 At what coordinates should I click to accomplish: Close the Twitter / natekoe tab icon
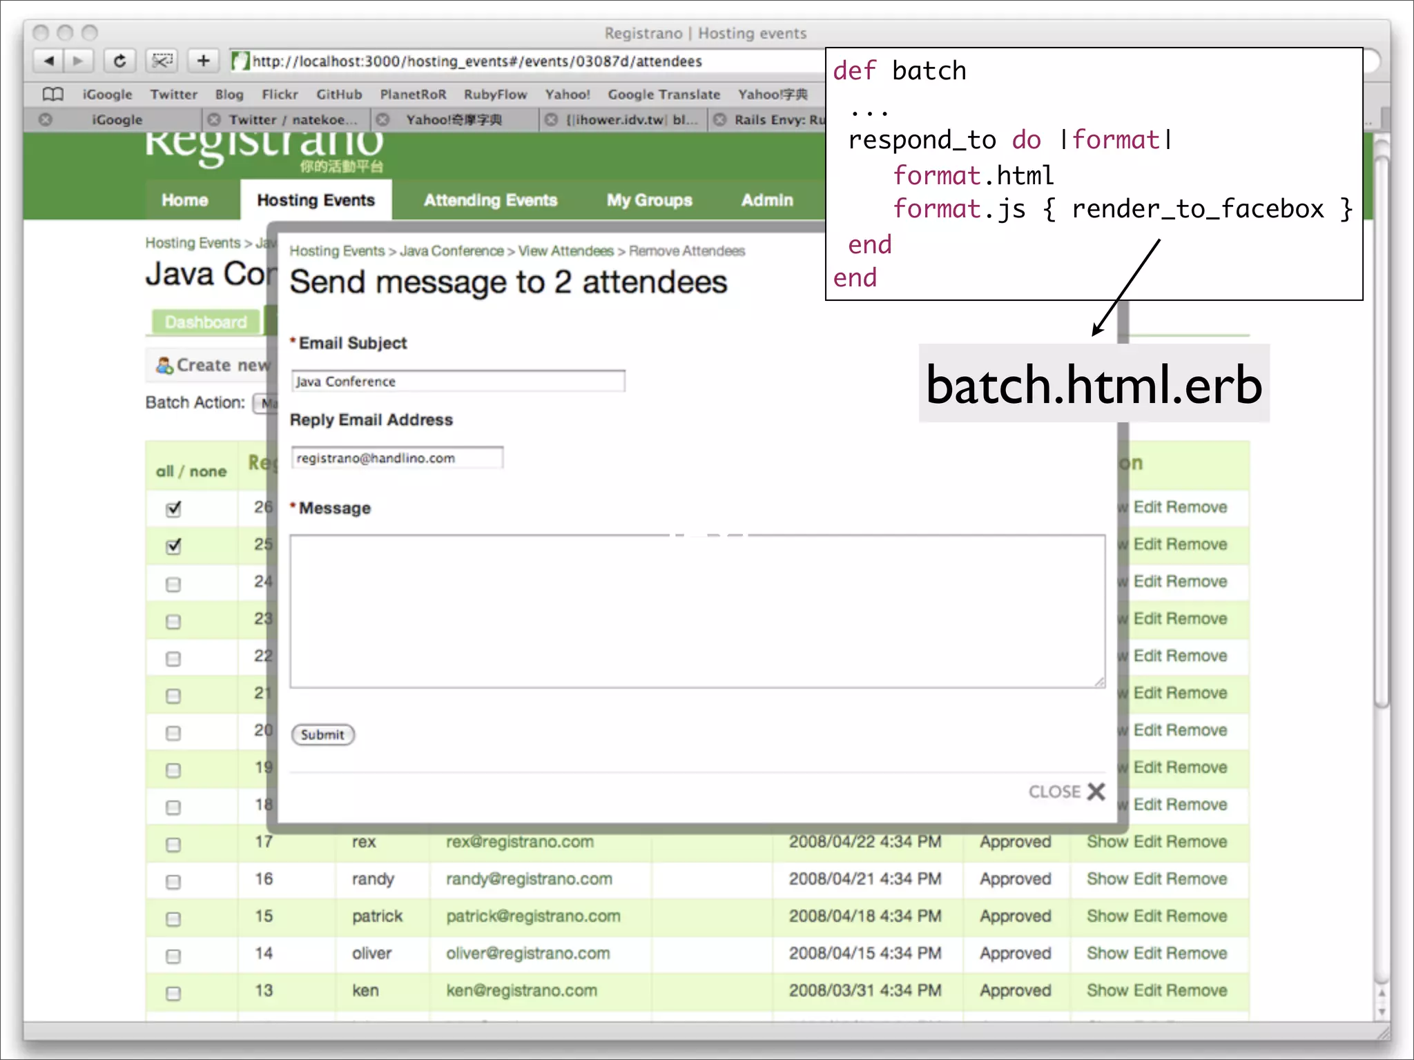coord(214,119)
